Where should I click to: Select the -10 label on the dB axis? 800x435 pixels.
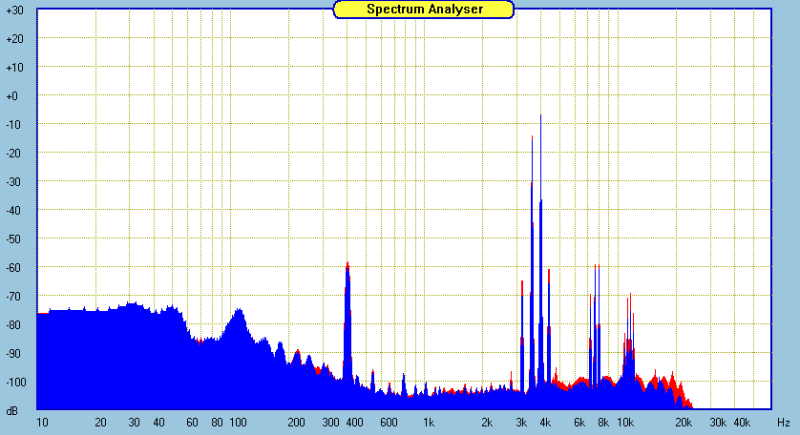click(x=14, y=125)
